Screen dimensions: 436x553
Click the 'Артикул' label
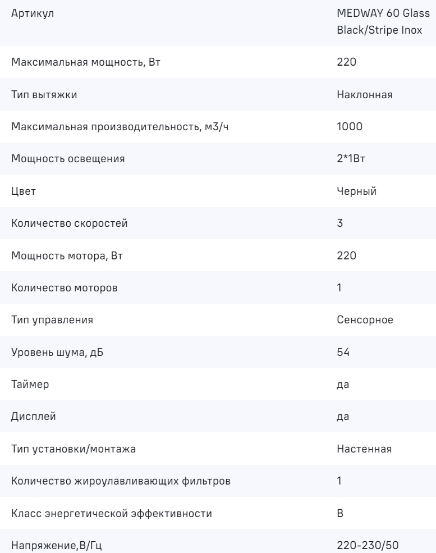(x=29, y=13)
